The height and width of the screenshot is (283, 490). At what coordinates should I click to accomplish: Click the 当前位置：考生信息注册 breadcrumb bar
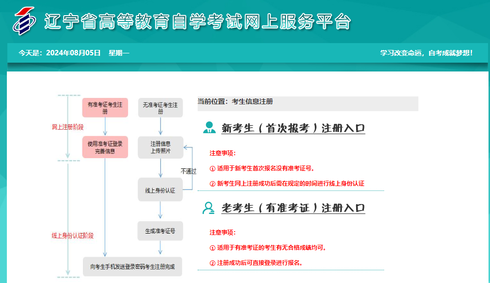pyautogui.click(x=308, y=102)
